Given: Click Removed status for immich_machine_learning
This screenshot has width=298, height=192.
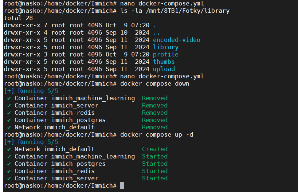Looking at the screenshot, I should point(155,98).
